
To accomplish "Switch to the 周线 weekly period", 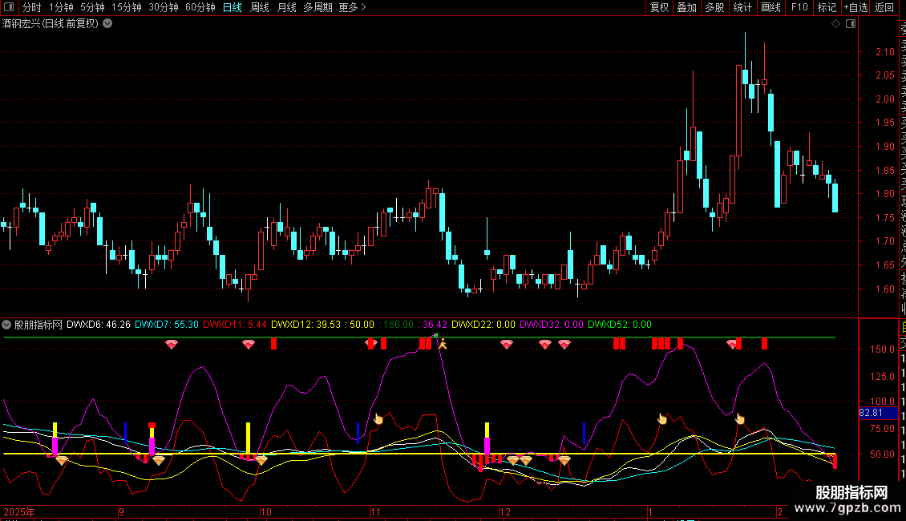I will pos(260,8).
